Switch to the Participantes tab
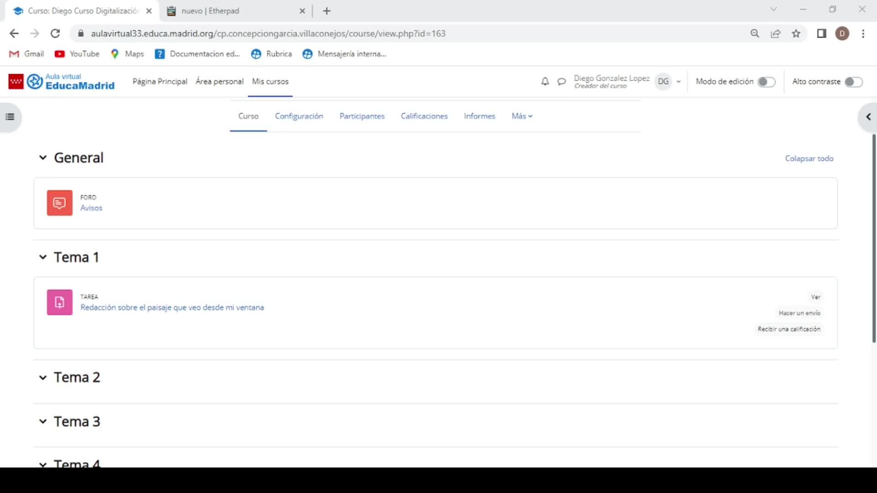The height and width of the screenshot is (493, 877). pyautogui.click(x=362, y=116)
